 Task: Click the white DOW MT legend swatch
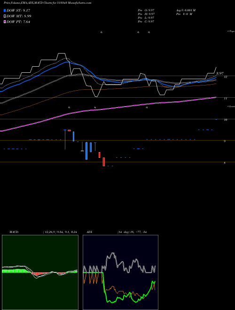point(5,16)
